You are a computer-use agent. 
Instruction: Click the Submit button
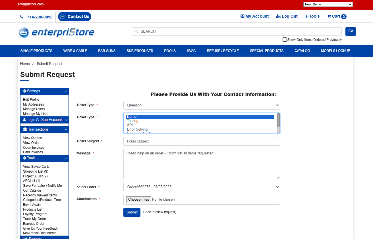click(132, 212)
